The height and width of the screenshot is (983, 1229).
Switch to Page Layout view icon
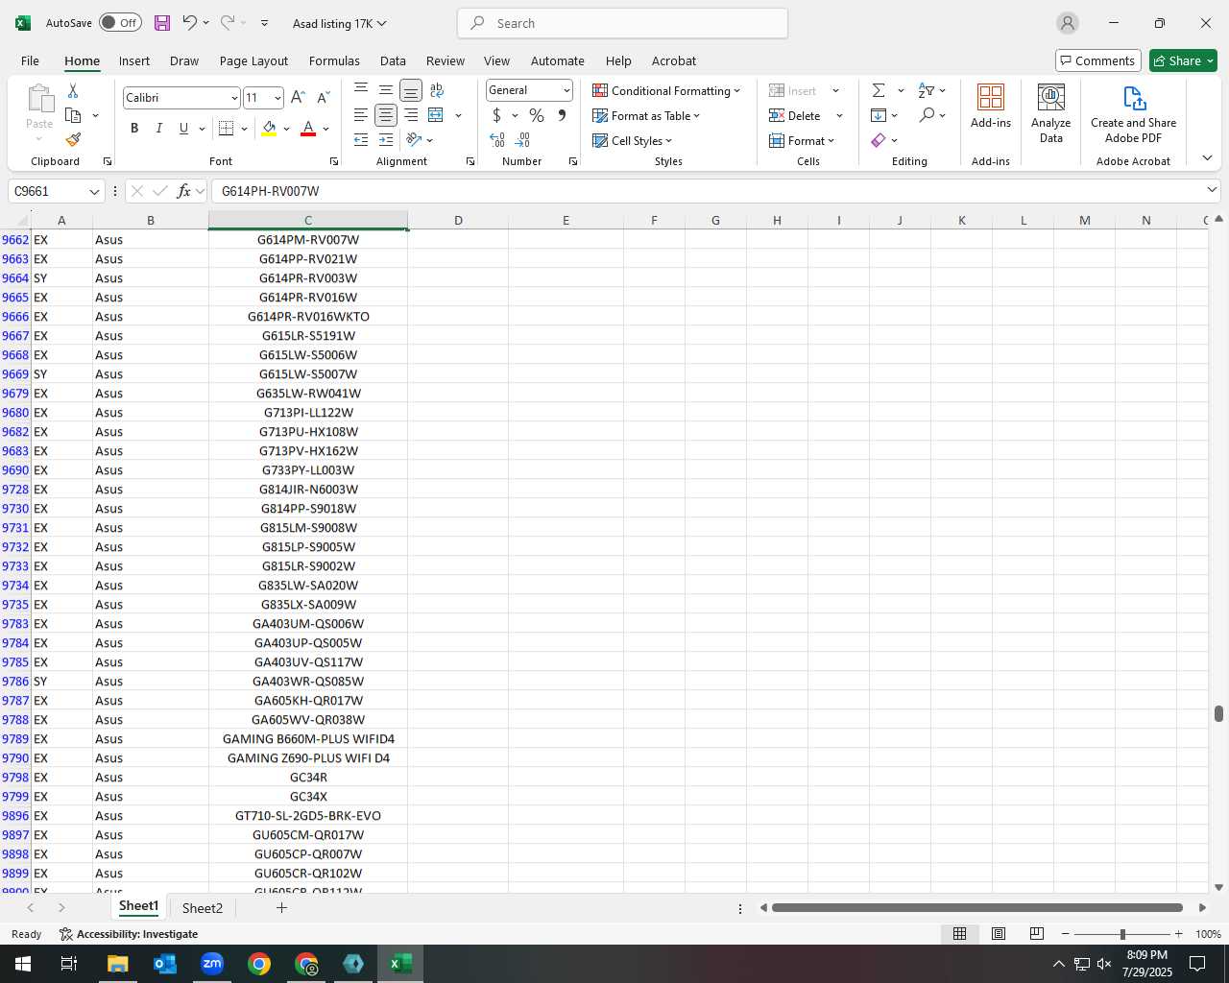pyautogui.click(x=999, y=934)
